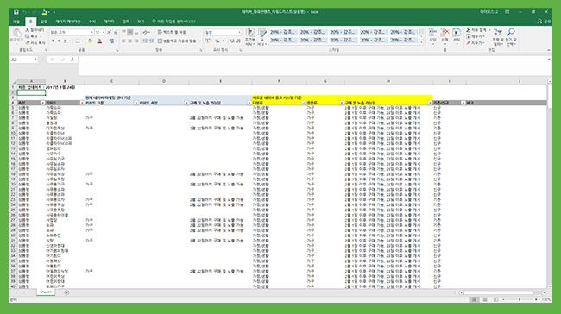Screen dimensions: 561x314
Task: Click the zoom slider in status bar
Action: [x=520, y=299]
